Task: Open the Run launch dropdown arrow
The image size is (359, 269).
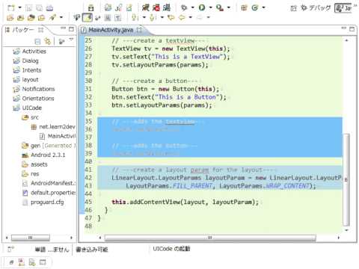Action: (x=211, y=8)
